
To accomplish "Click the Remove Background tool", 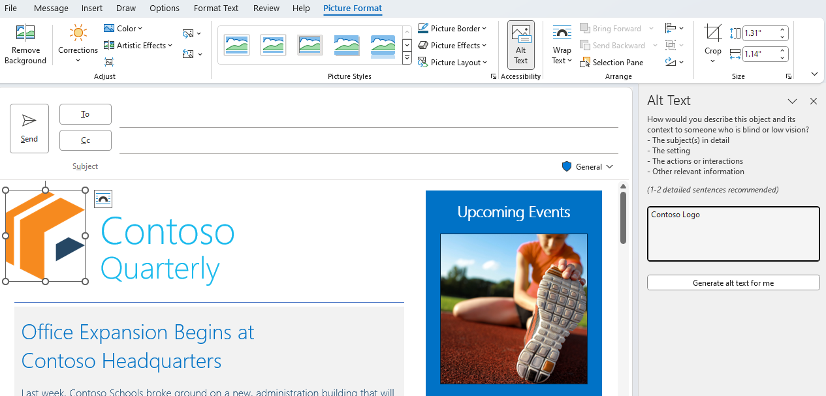I will (25, 43).
